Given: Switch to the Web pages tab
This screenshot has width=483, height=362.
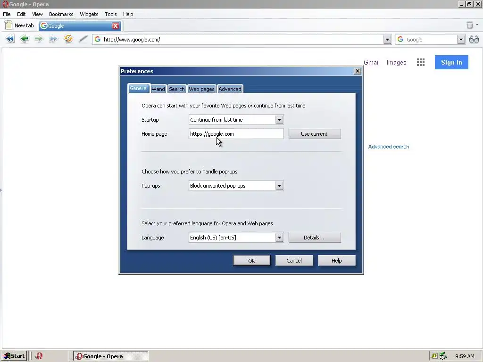Looking at the screenshot, I should (x=201, y=89).
